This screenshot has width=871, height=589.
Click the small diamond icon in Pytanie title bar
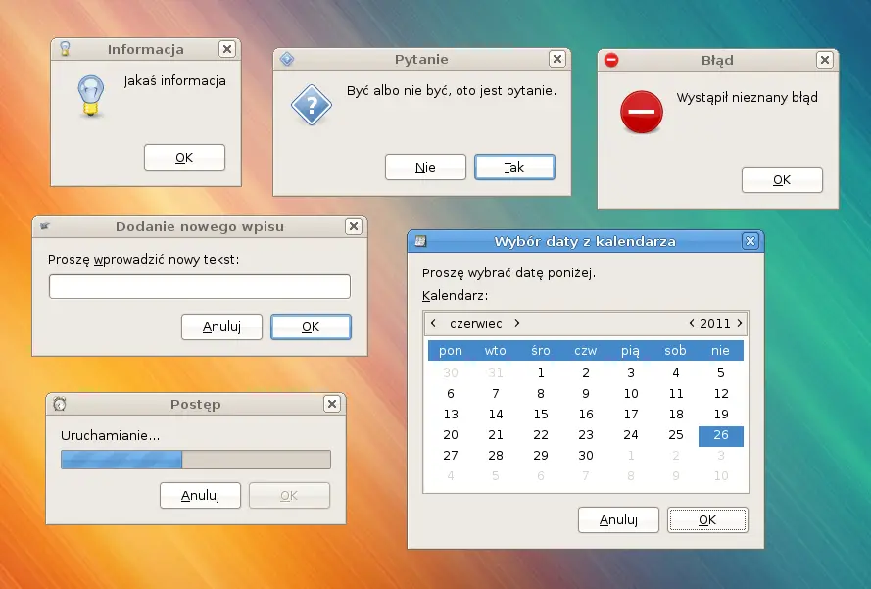point(287,59)
